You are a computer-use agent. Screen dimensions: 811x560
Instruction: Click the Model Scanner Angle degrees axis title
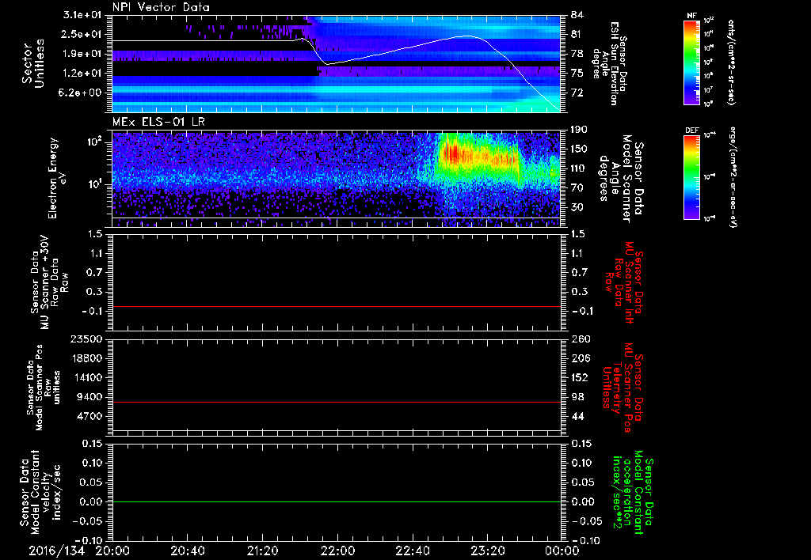[x=623, y=180]
